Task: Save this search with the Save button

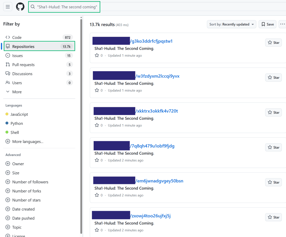Action: [x=268, y=24]
